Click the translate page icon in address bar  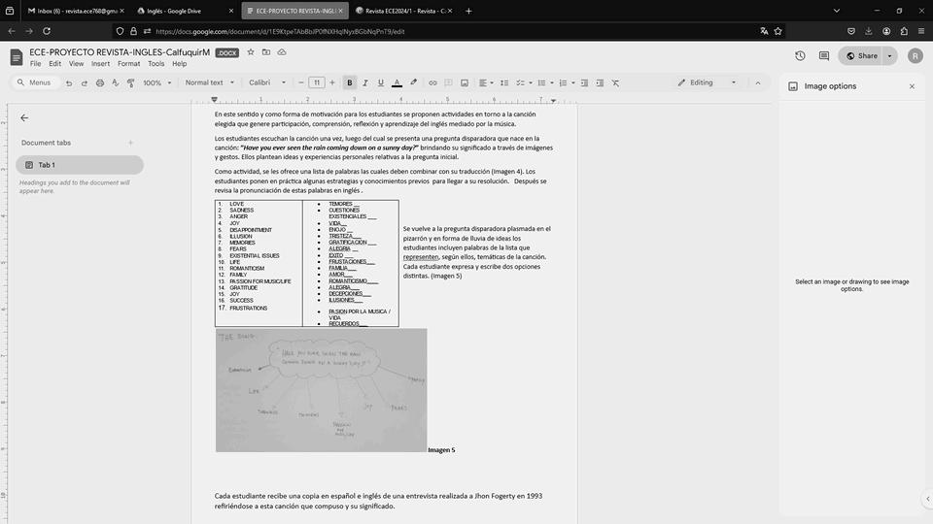[x=764, y=31]
